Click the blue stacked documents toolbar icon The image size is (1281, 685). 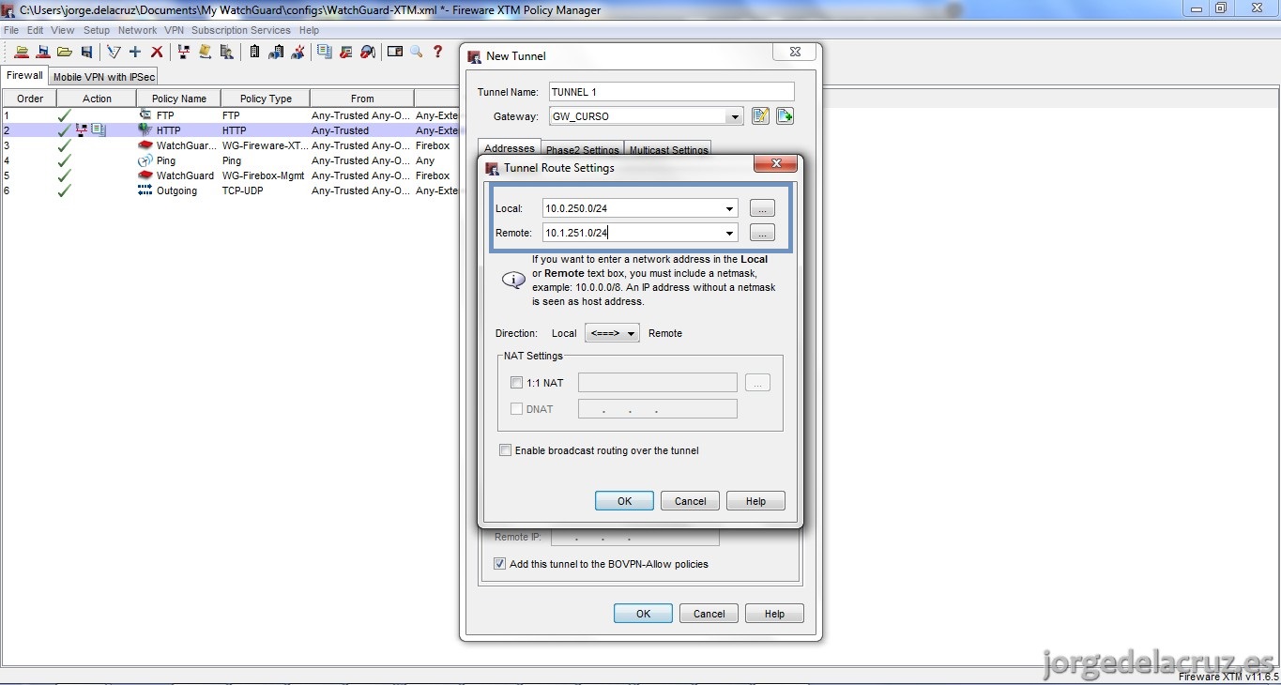pyautogui.click(x=325, y=53)
